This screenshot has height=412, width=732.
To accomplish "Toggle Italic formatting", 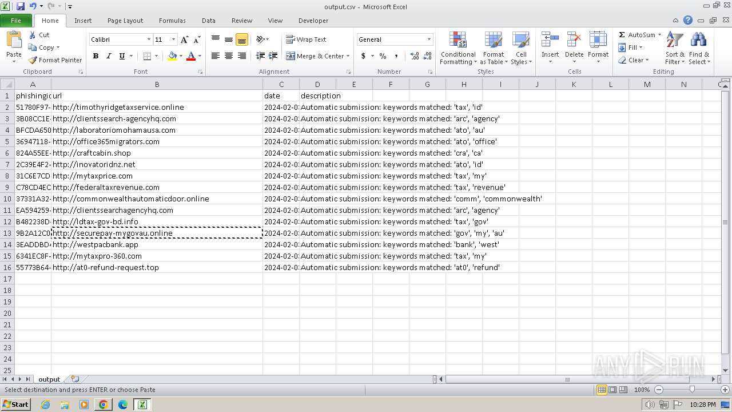I will (109, 56).
